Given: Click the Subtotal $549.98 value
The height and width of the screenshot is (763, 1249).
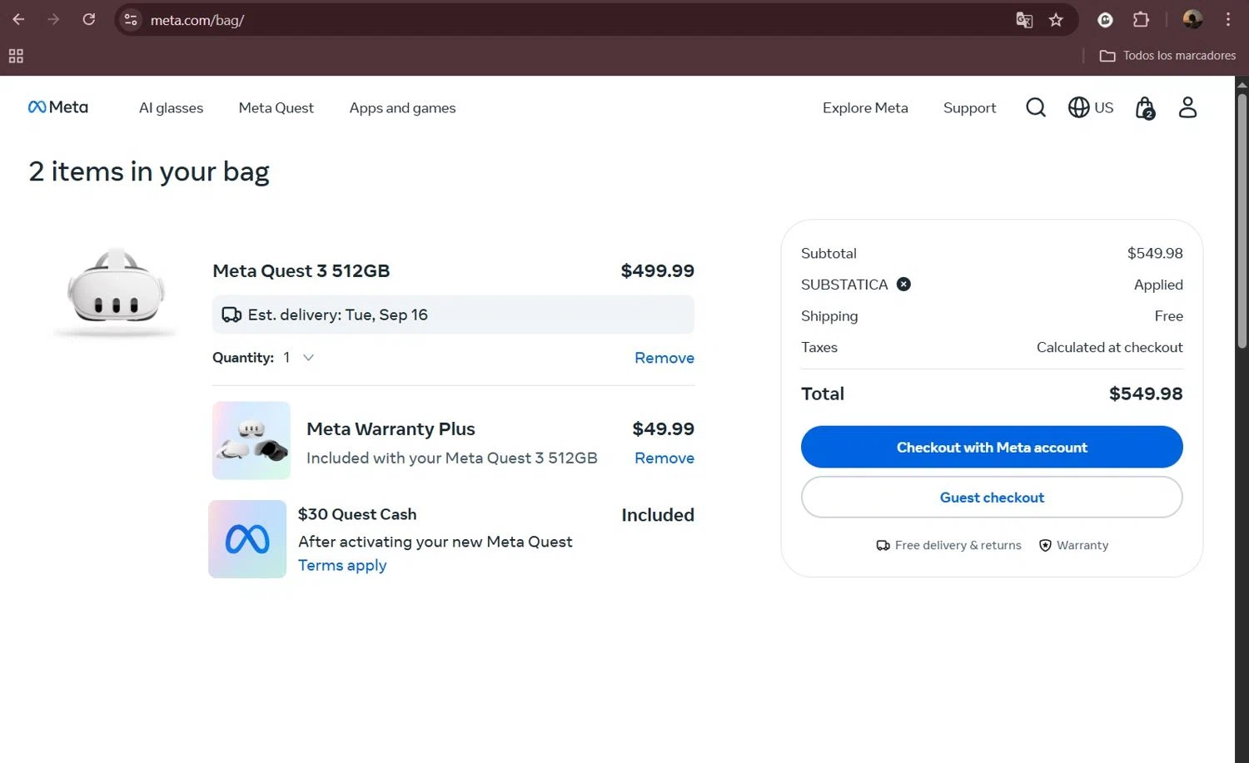Looking at the screenshot, I should (1155, 254).
